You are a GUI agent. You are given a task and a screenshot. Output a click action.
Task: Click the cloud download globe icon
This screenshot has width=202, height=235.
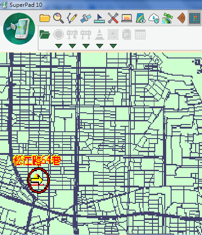154,19
